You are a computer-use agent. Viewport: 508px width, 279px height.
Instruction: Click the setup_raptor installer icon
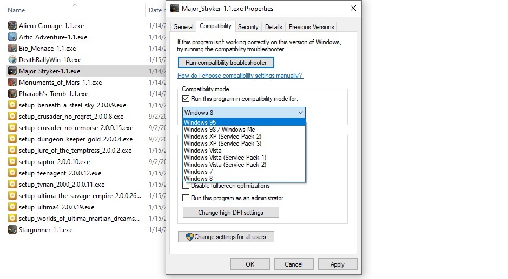(12, 161)
